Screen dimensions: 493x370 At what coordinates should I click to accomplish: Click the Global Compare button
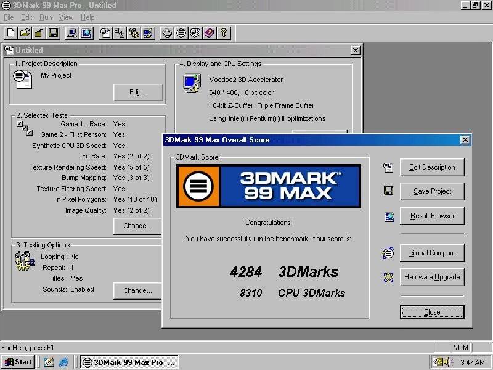[x=431, y=253]
